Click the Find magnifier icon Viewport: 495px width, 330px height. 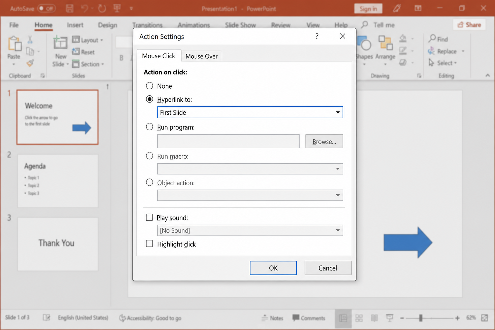[432, 39]
